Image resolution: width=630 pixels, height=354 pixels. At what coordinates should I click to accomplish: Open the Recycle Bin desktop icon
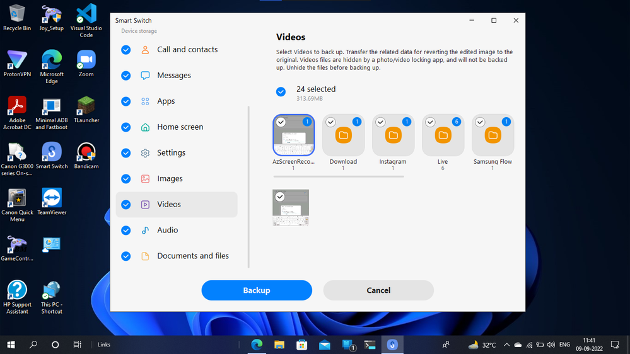[x=17, y=18]
